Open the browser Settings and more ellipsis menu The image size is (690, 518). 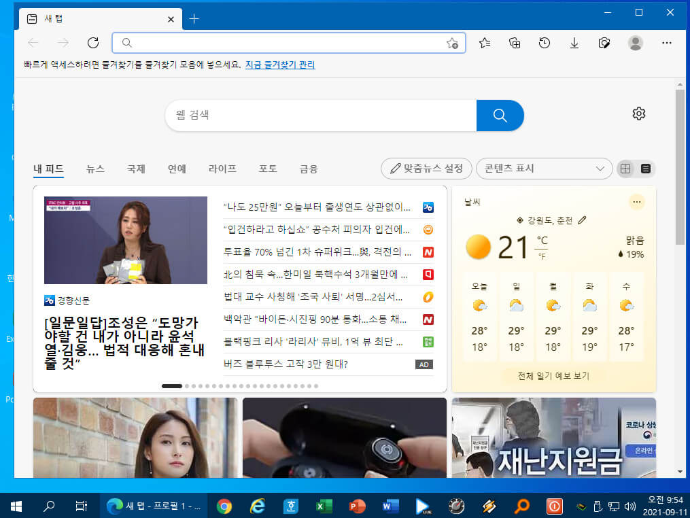pos(667,43)
